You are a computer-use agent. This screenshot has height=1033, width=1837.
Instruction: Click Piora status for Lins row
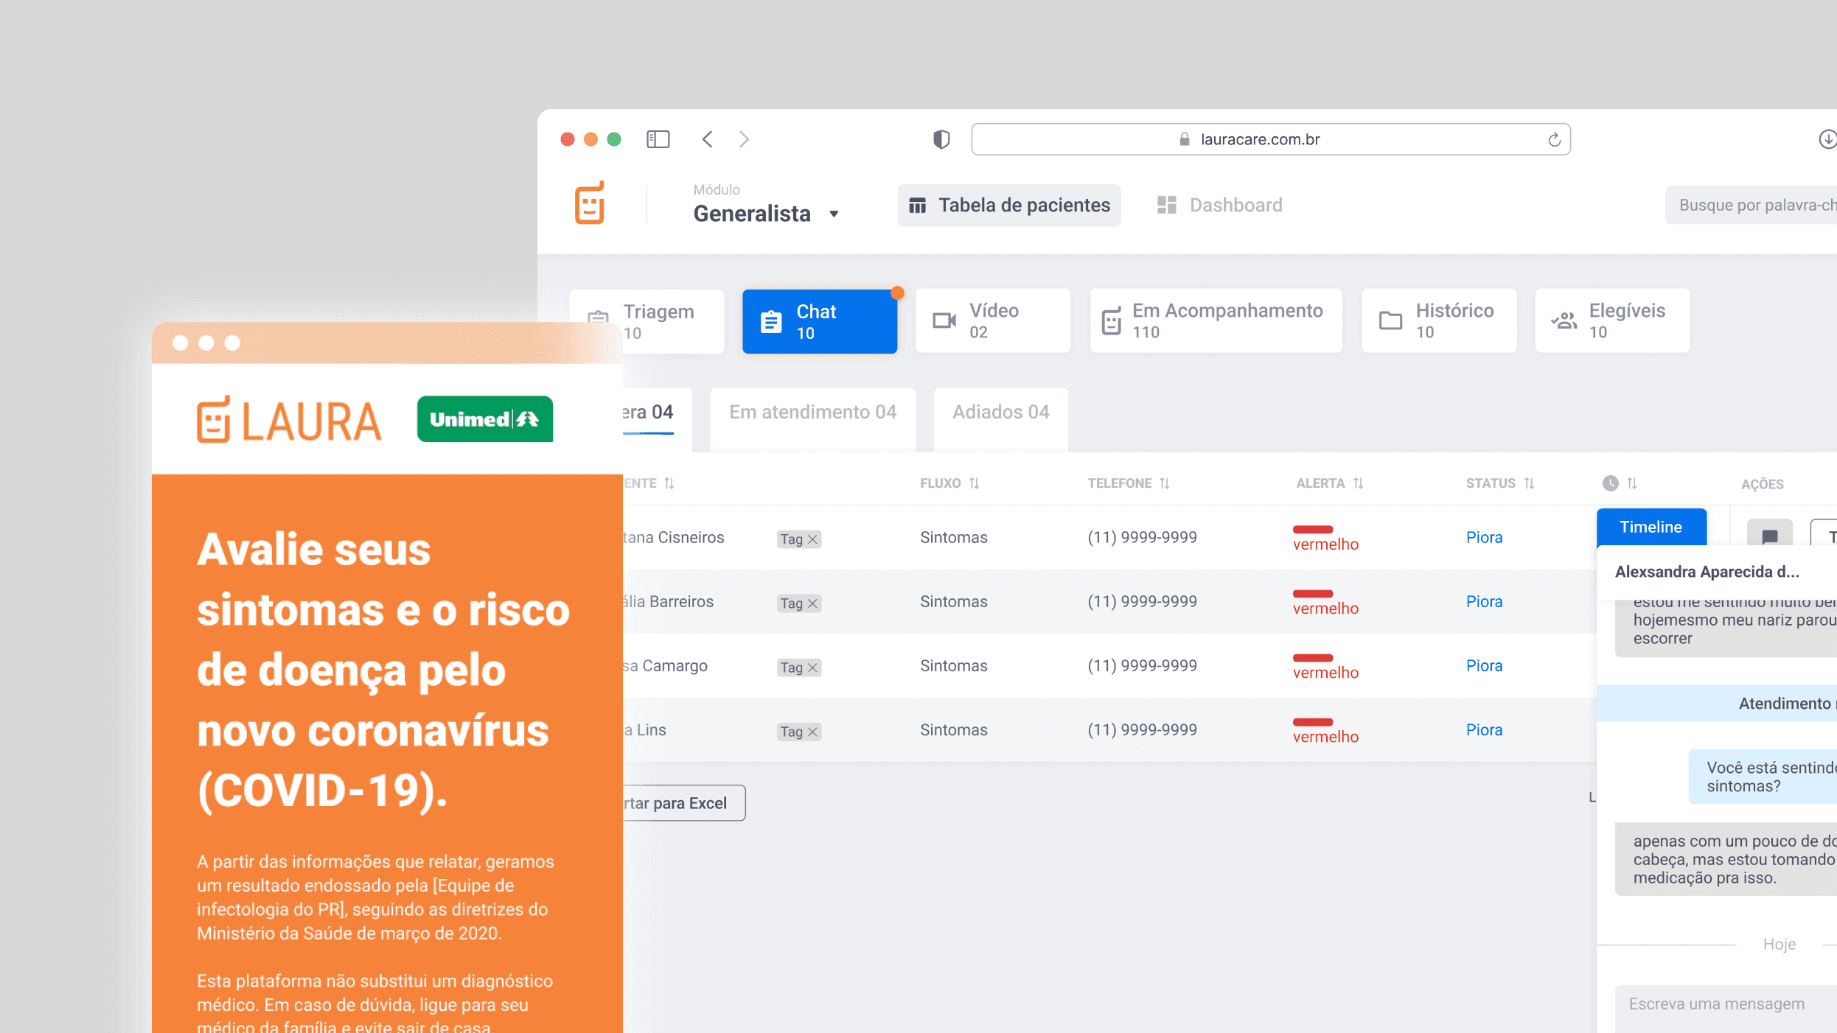click(x=1484, y=730)
